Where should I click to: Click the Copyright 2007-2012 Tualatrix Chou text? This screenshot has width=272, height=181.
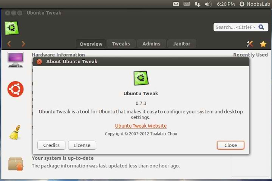click(141, 134)
